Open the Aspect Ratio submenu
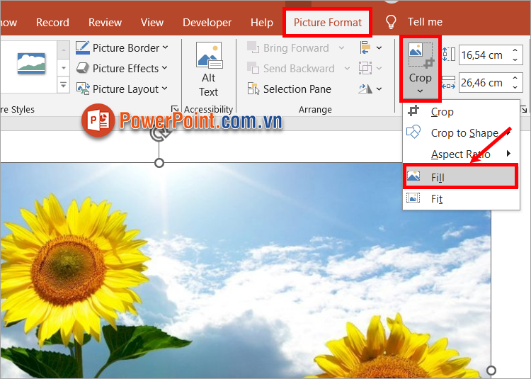The height and width of the screenshot is (379, 531). (x=461, y=154)
